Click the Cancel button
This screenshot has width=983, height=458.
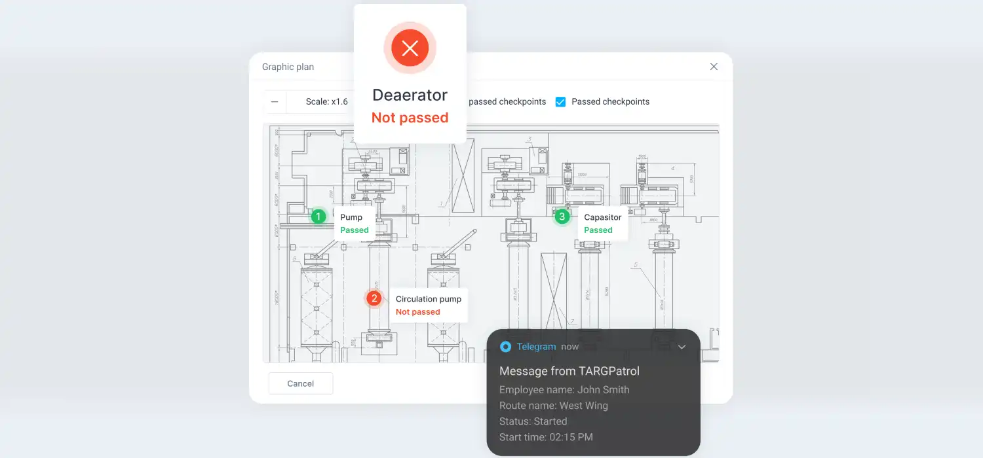click(x=301, y=383)
